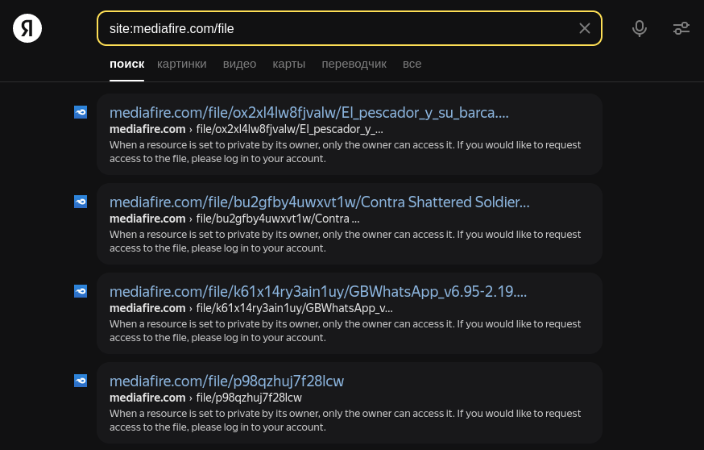
Task: Click the file/ox2xl4lw8fjvalw/El_pescador_y_ path
Action: (x=290, y=129)
